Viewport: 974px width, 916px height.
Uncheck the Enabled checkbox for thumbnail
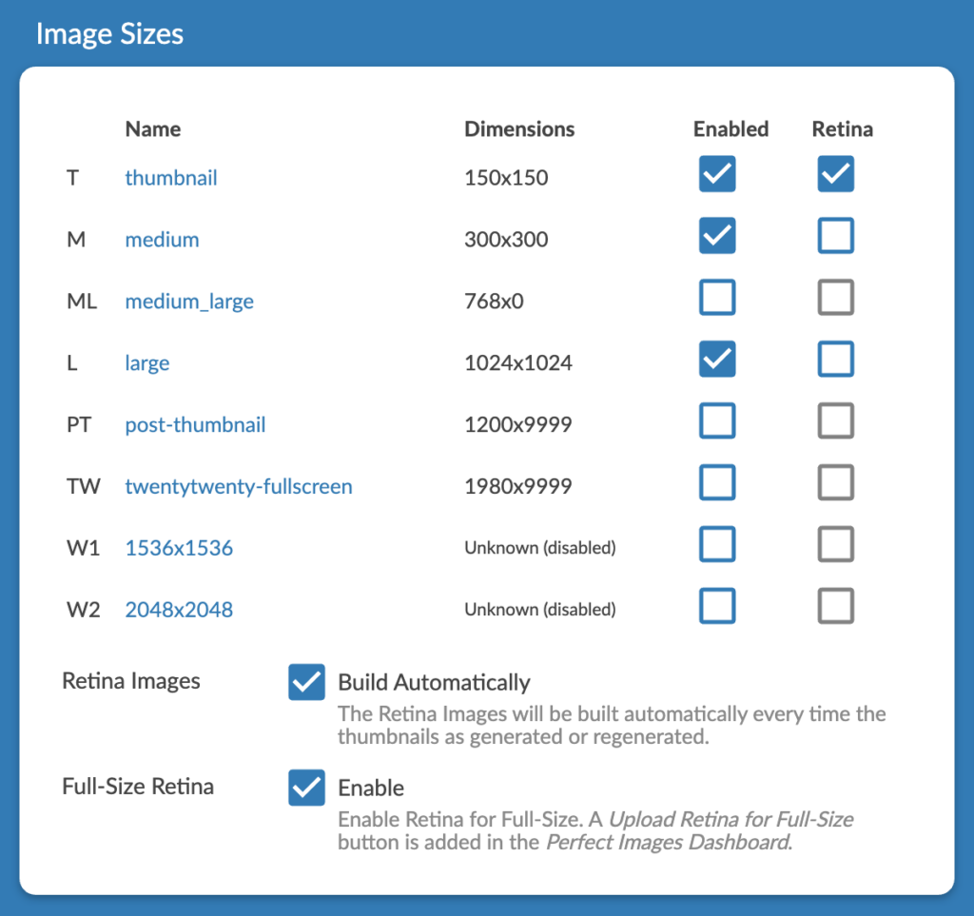tap(717, 175)
